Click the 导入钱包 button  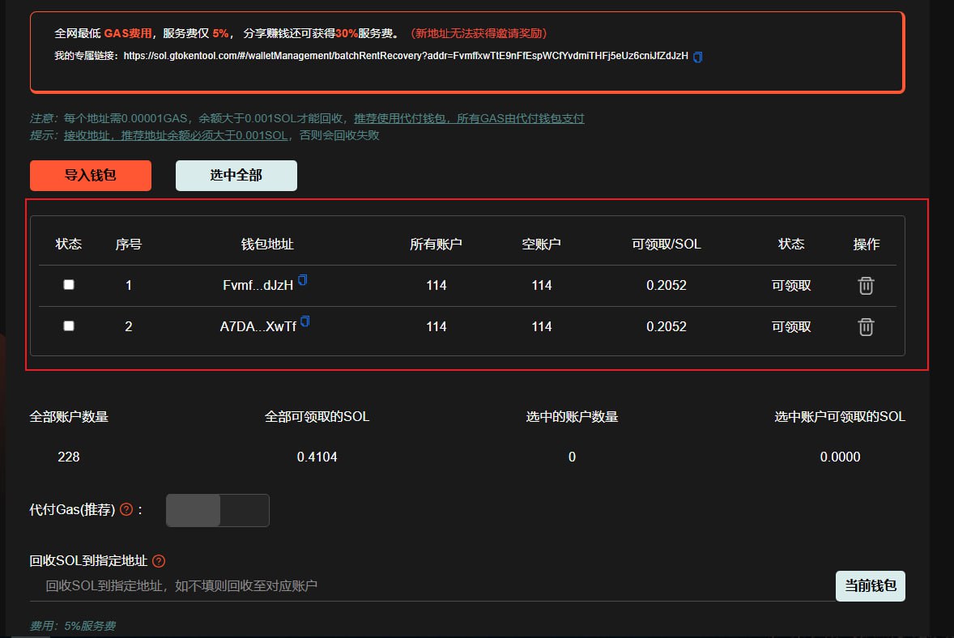pyautogui.click(x=91, y=176)
